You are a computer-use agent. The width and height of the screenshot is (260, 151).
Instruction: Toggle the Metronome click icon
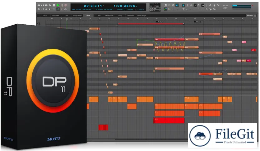click(173, 5)
